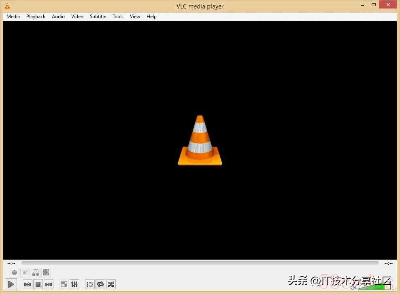The image size is (400, 294).
Task: Click the red Record button
Action: pos(15,273)
